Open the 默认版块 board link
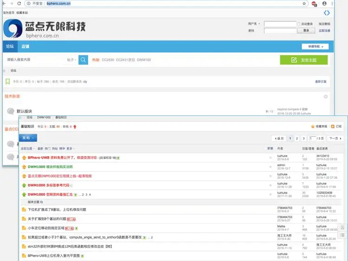Screen dimensions: 348x261 point(24,111)
